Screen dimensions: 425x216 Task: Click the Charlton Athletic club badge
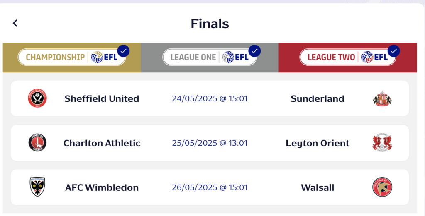(37, 142)
